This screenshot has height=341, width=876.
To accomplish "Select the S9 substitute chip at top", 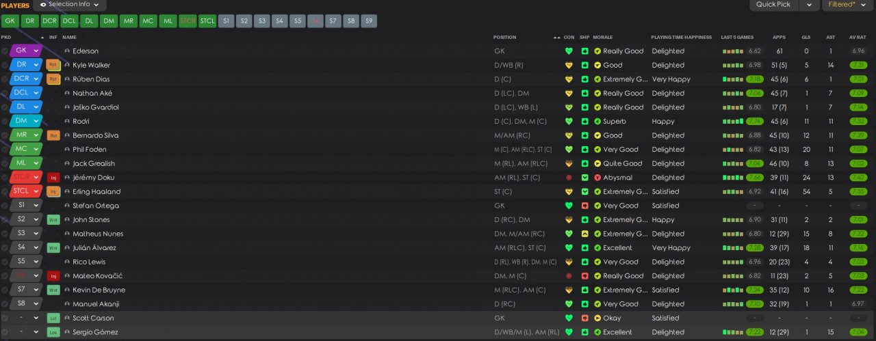I will tap(369, 21).
